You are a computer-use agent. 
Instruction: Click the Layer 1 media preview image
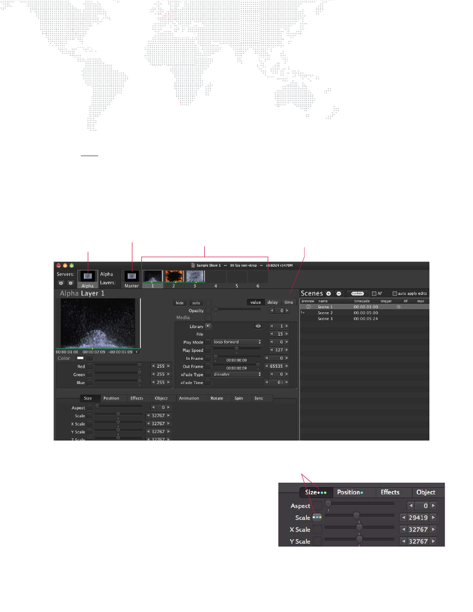point(98,323)
